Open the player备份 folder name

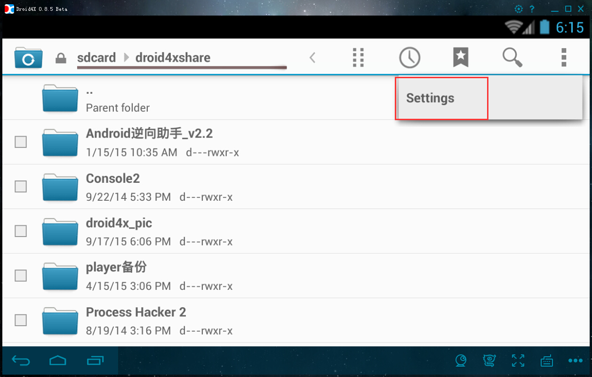(x=116, y=267)
